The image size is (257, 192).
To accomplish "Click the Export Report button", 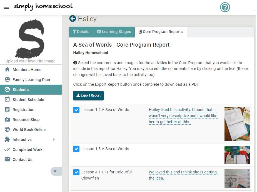I will [88, 96].
